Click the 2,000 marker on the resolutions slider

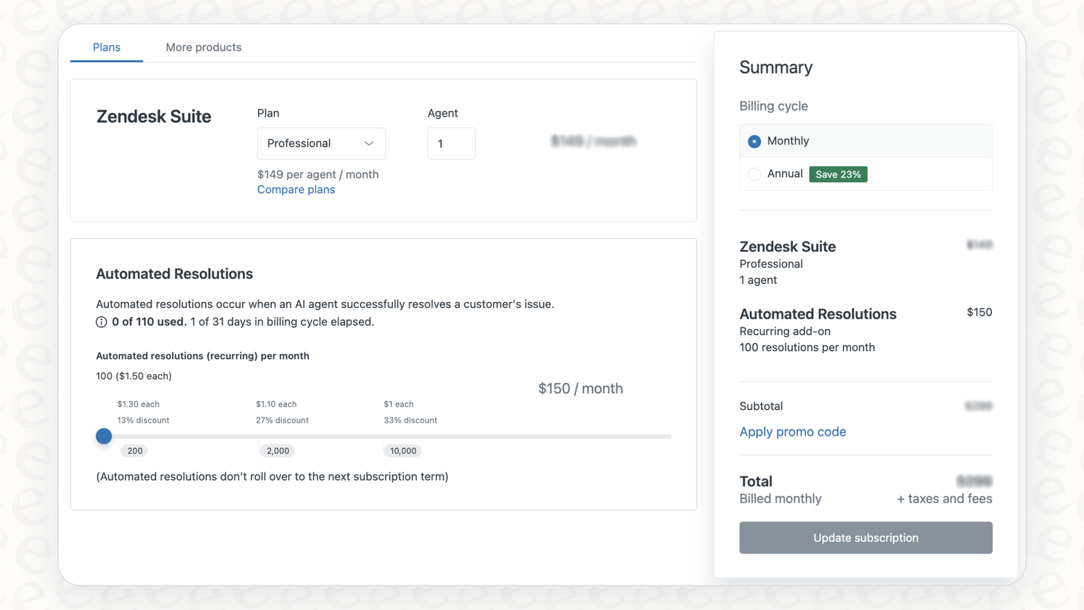click(x=276, y=451)
